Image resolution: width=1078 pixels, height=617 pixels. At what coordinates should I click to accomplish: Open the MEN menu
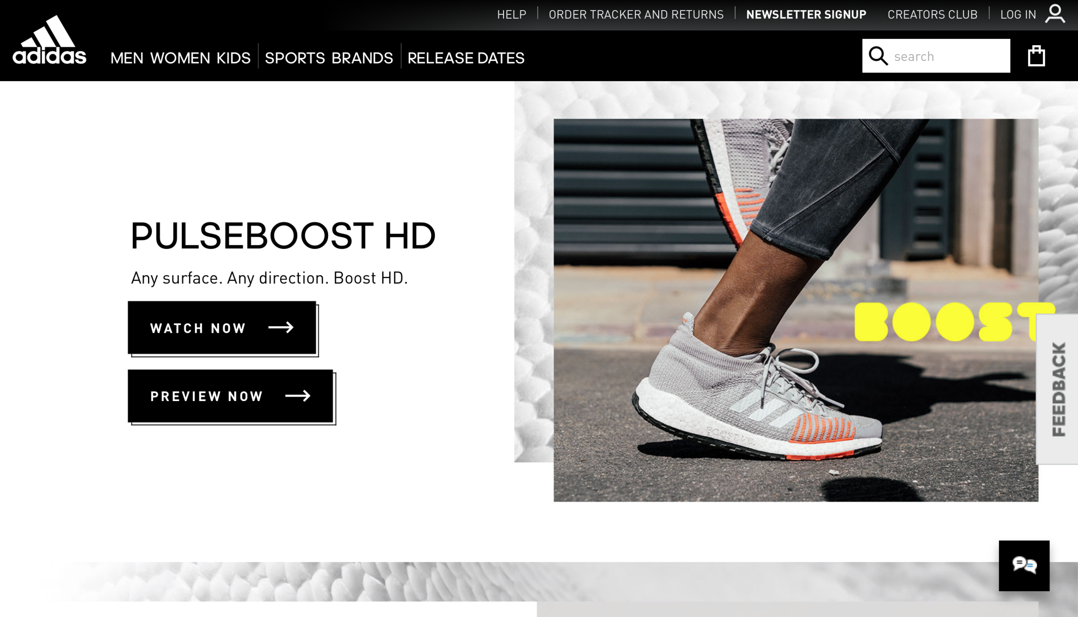[x=127, y=58]
